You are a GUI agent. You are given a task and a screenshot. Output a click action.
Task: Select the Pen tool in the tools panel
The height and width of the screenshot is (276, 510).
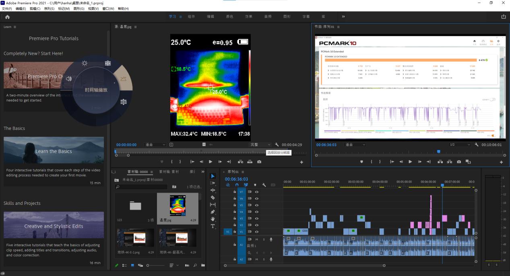click(213, 212)
